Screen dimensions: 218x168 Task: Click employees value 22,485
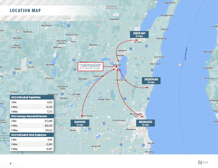[x=49, y=144]
